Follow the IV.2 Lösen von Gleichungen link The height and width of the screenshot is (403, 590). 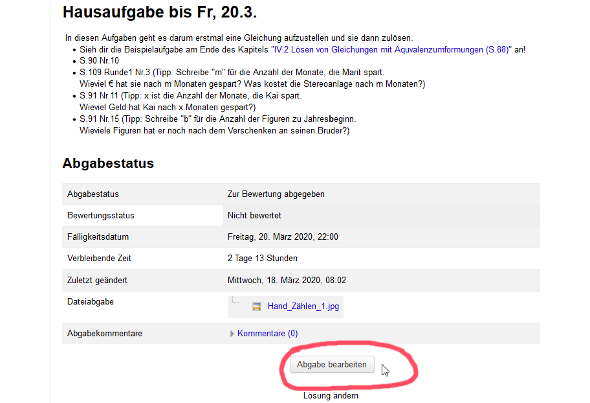(x=391, y=49)
